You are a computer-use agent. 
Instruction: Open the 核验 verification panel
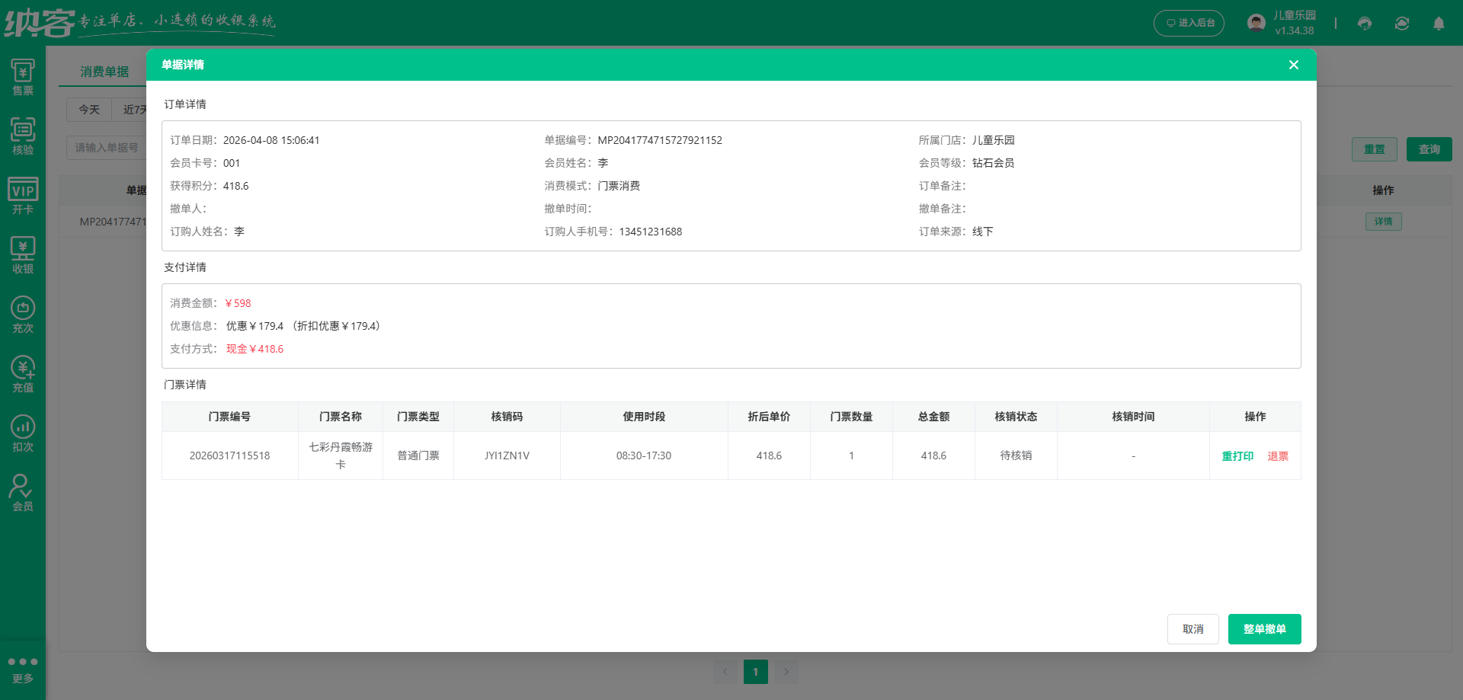pos(22,136)
